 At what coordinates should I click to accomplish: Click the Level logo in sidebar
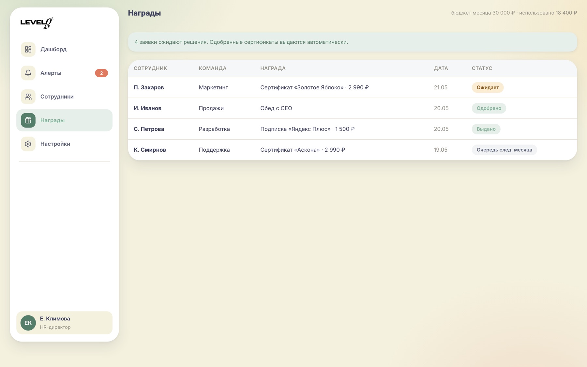point(37,23)
